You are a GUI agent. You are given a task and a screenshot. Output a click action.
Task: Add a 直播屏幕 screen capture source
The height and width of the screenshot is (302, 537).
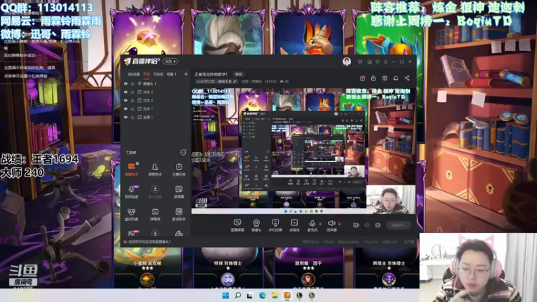[238, 225]
